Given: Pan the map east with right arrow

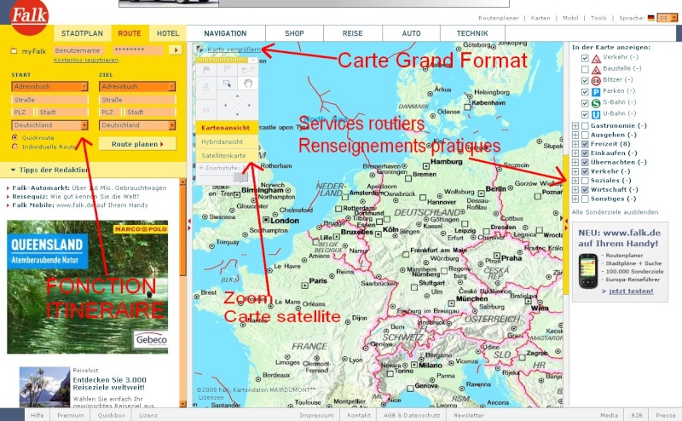Looking at the screenshot, I should (x=249, y=106).
